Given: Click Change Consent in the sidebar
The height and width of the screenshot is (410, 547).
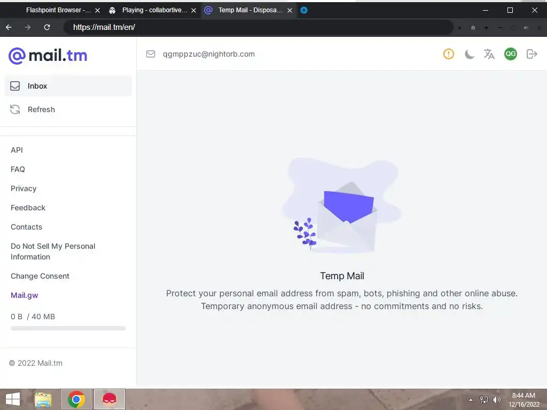Looking at the screenshot, I should coord(40,276).
